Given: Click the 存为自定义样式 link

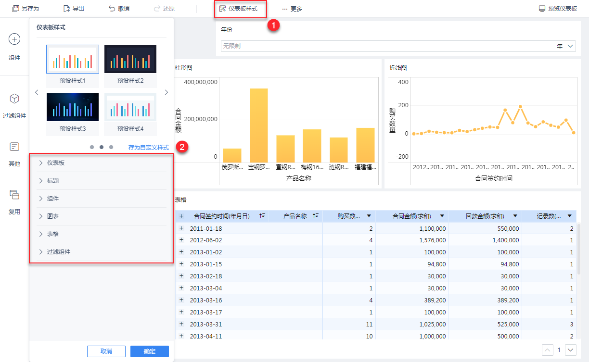Looking at the screenshot, I should pos(148,148).
